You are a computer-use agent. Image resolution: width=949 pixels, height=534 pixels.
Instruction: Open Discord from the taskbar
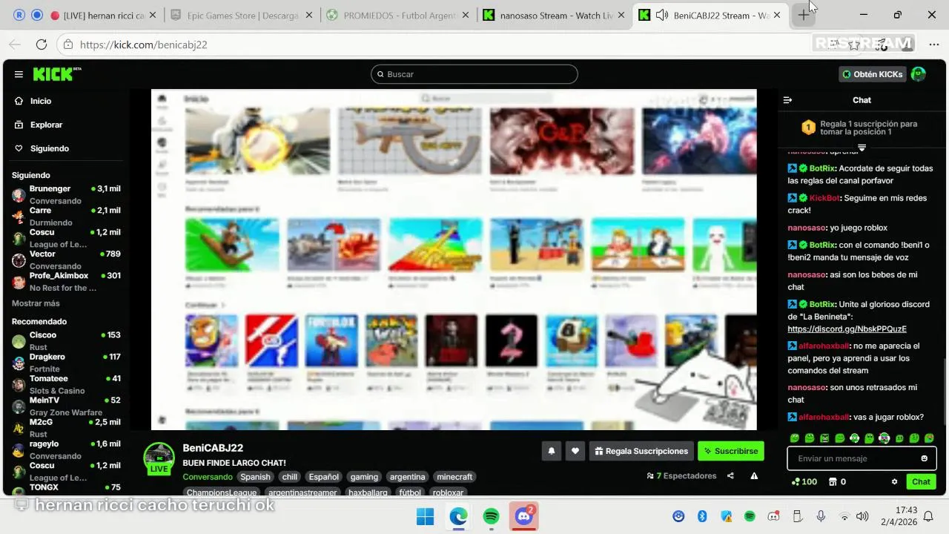pos(524,516)
